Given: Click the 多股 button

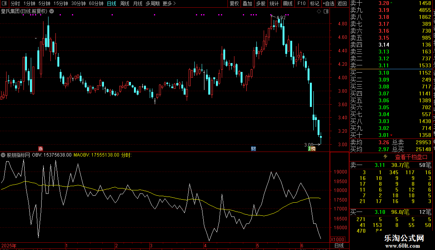Looking at the screenshot, I should point(261,3).
